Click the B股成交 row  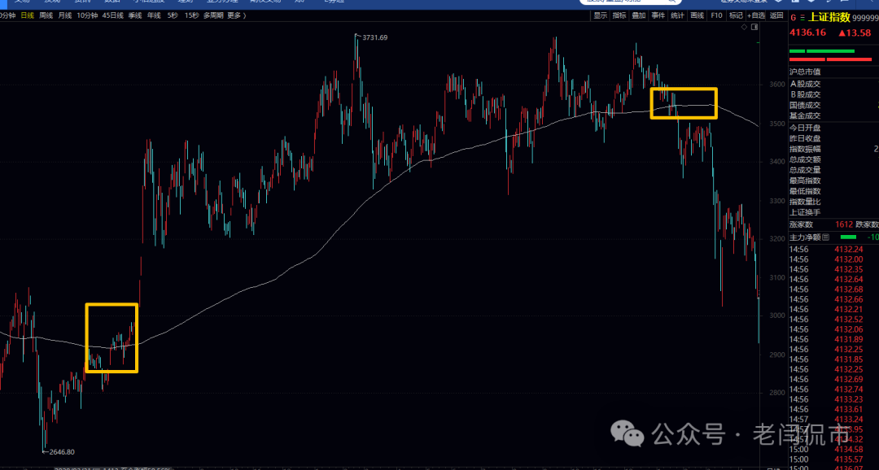tap(833, 94)
